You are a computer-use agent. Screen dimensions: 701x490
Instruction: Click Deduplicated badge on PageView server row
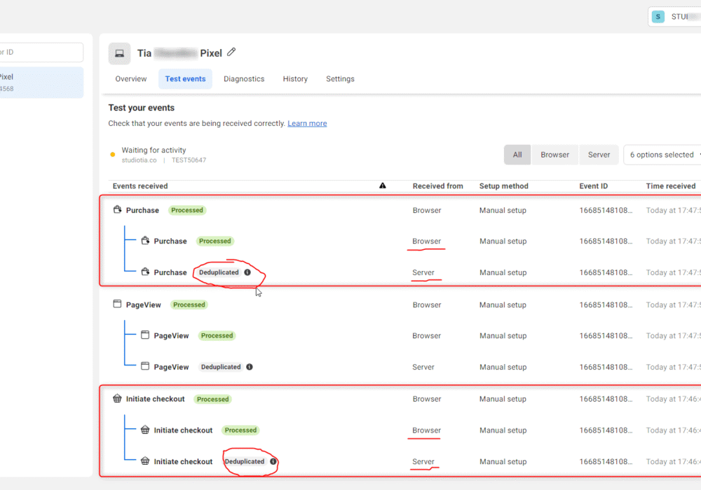tap(221, 367)
